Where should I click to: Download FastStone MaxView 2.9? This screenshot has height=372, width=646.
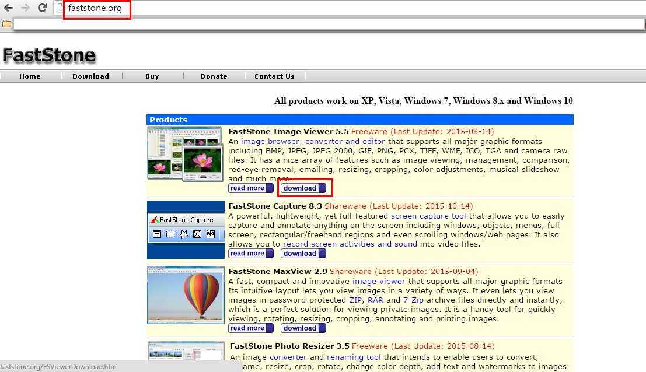tap(303, 328)
